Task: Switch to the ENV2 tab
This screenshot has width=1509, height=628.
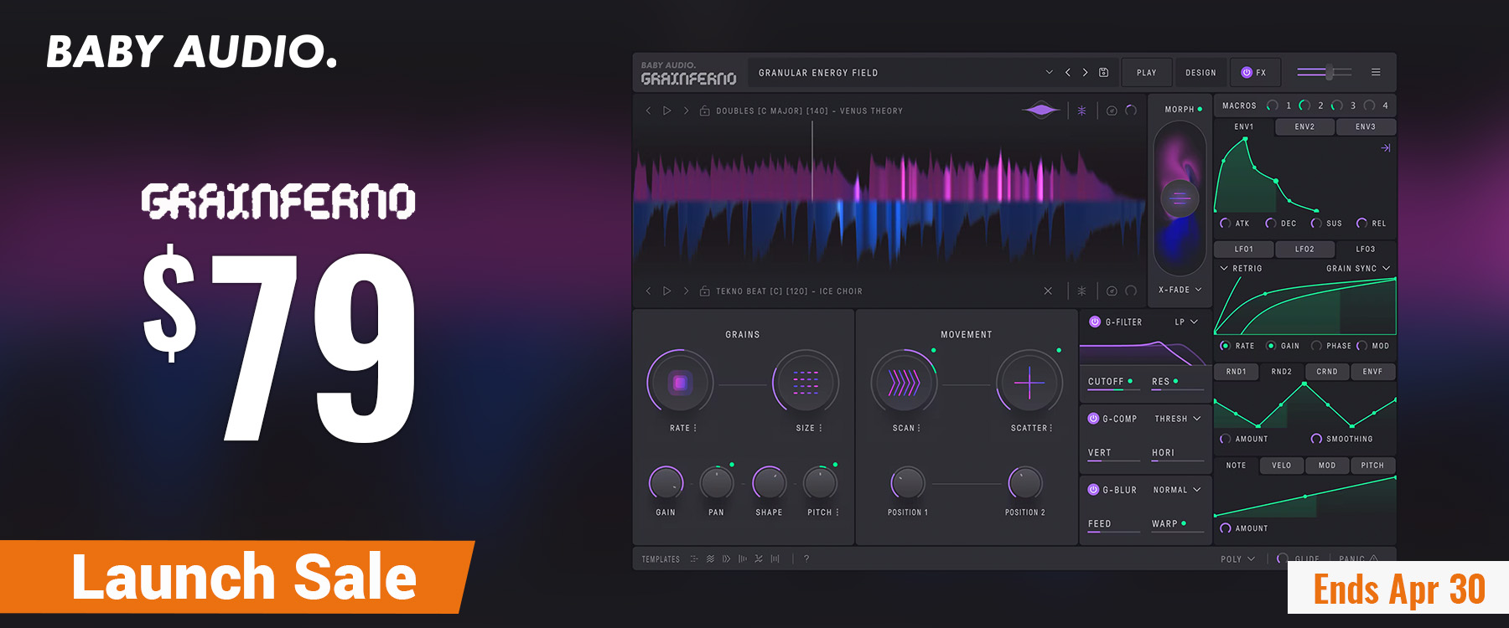Action: pos(1304,127)
